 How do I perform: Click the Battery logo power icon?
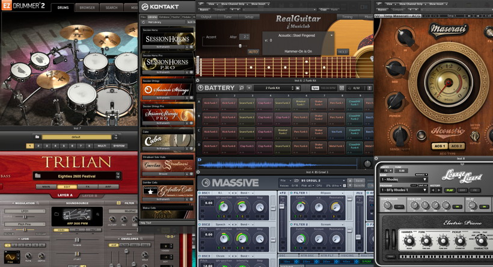pyautogui.click(x=201, y=88)
